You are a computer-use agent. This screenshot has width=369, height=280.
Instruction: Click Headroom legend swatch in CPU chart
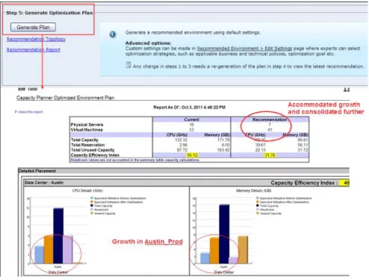coord(92,210)
